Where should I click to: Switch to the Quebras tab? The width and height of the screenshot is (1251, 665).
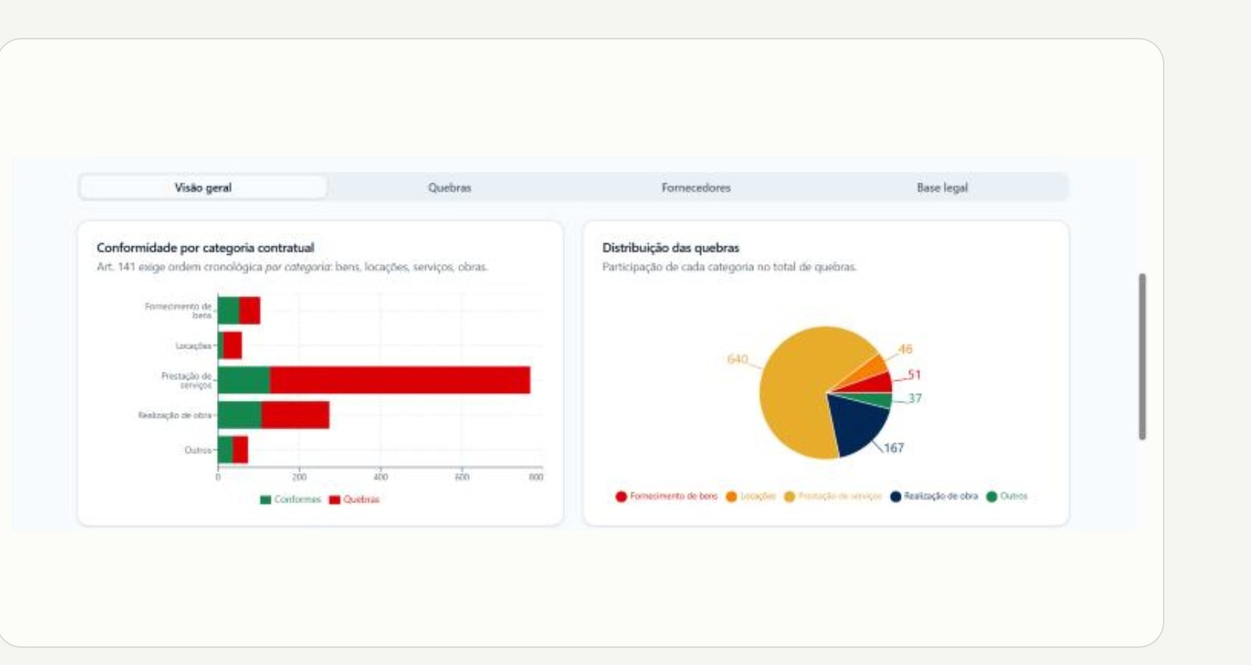(x=450, y=188)
